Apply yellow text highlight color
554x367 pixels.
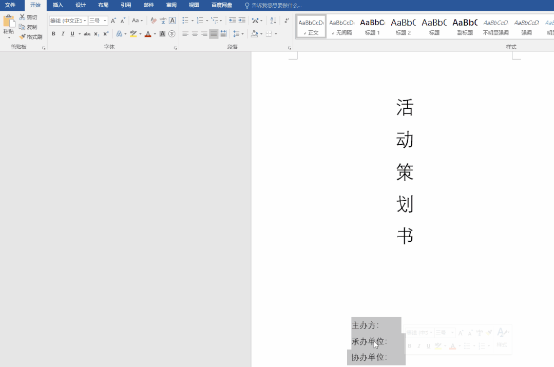133,34
